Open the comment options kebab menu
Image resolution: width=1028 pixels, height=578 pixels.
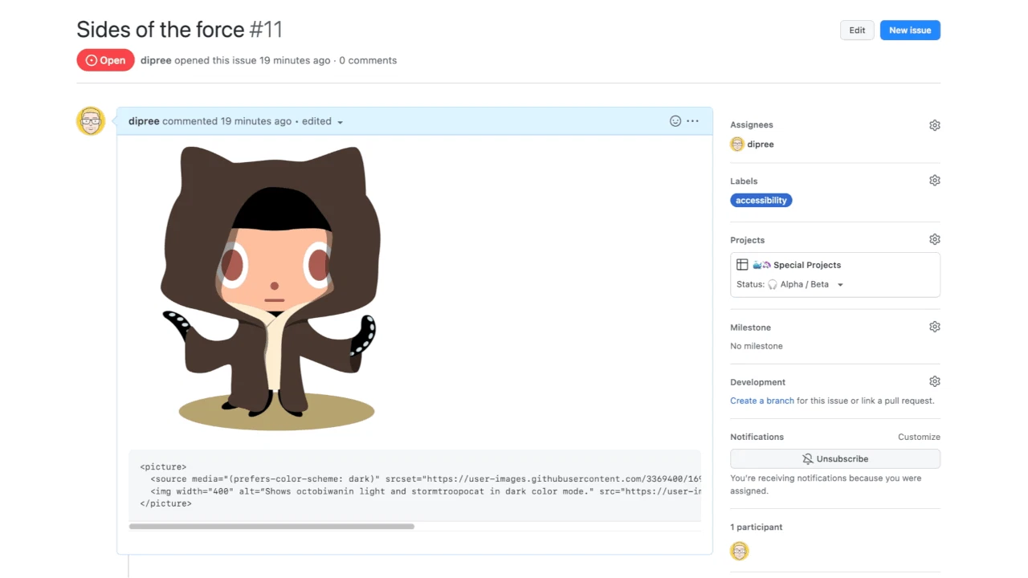[691, 120]
